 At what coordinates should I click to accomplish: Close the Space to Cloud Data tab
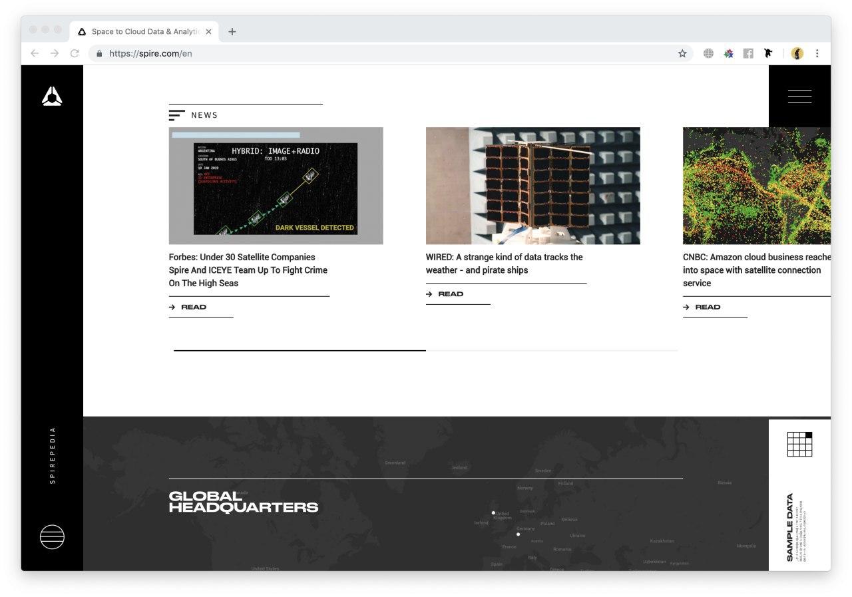point(208,31)
